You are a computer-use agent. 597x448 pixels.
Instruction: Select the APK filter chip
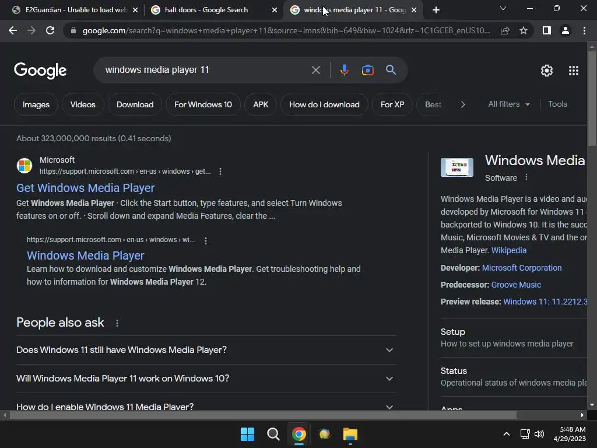(261, 104)
